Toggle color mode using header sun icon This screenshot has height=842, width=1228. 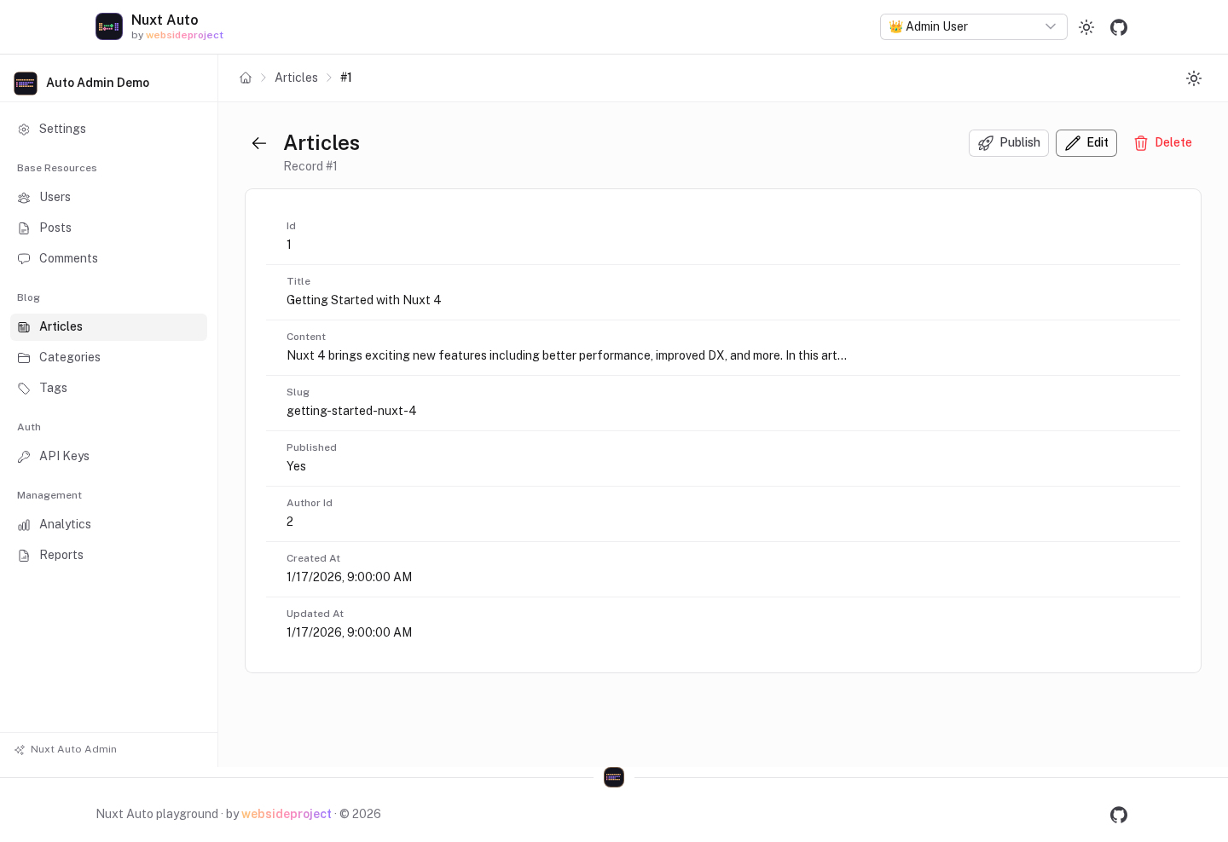(x=1086, y=27)
